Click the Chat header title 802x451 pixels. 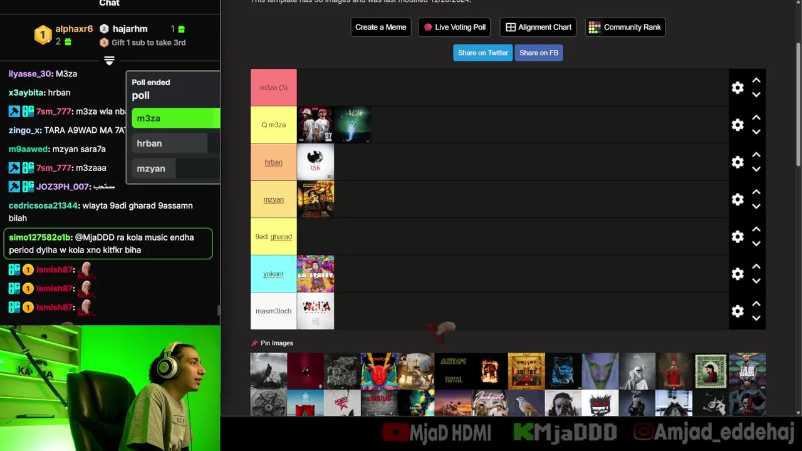[109, 3]
